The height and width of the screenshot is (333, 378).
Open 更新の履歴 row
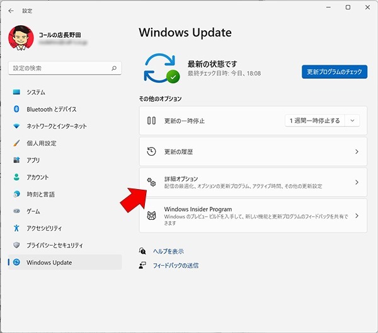[253, 151]
